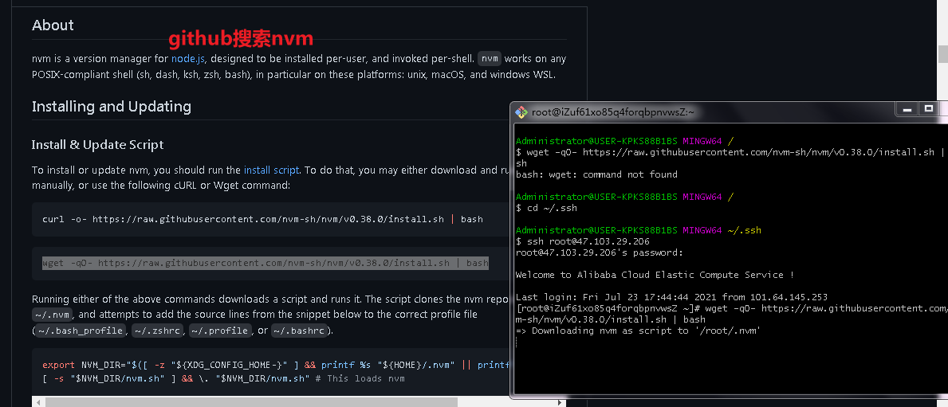
Task: Click the 'Downloading nvm as script' output line
Action: 637,331
